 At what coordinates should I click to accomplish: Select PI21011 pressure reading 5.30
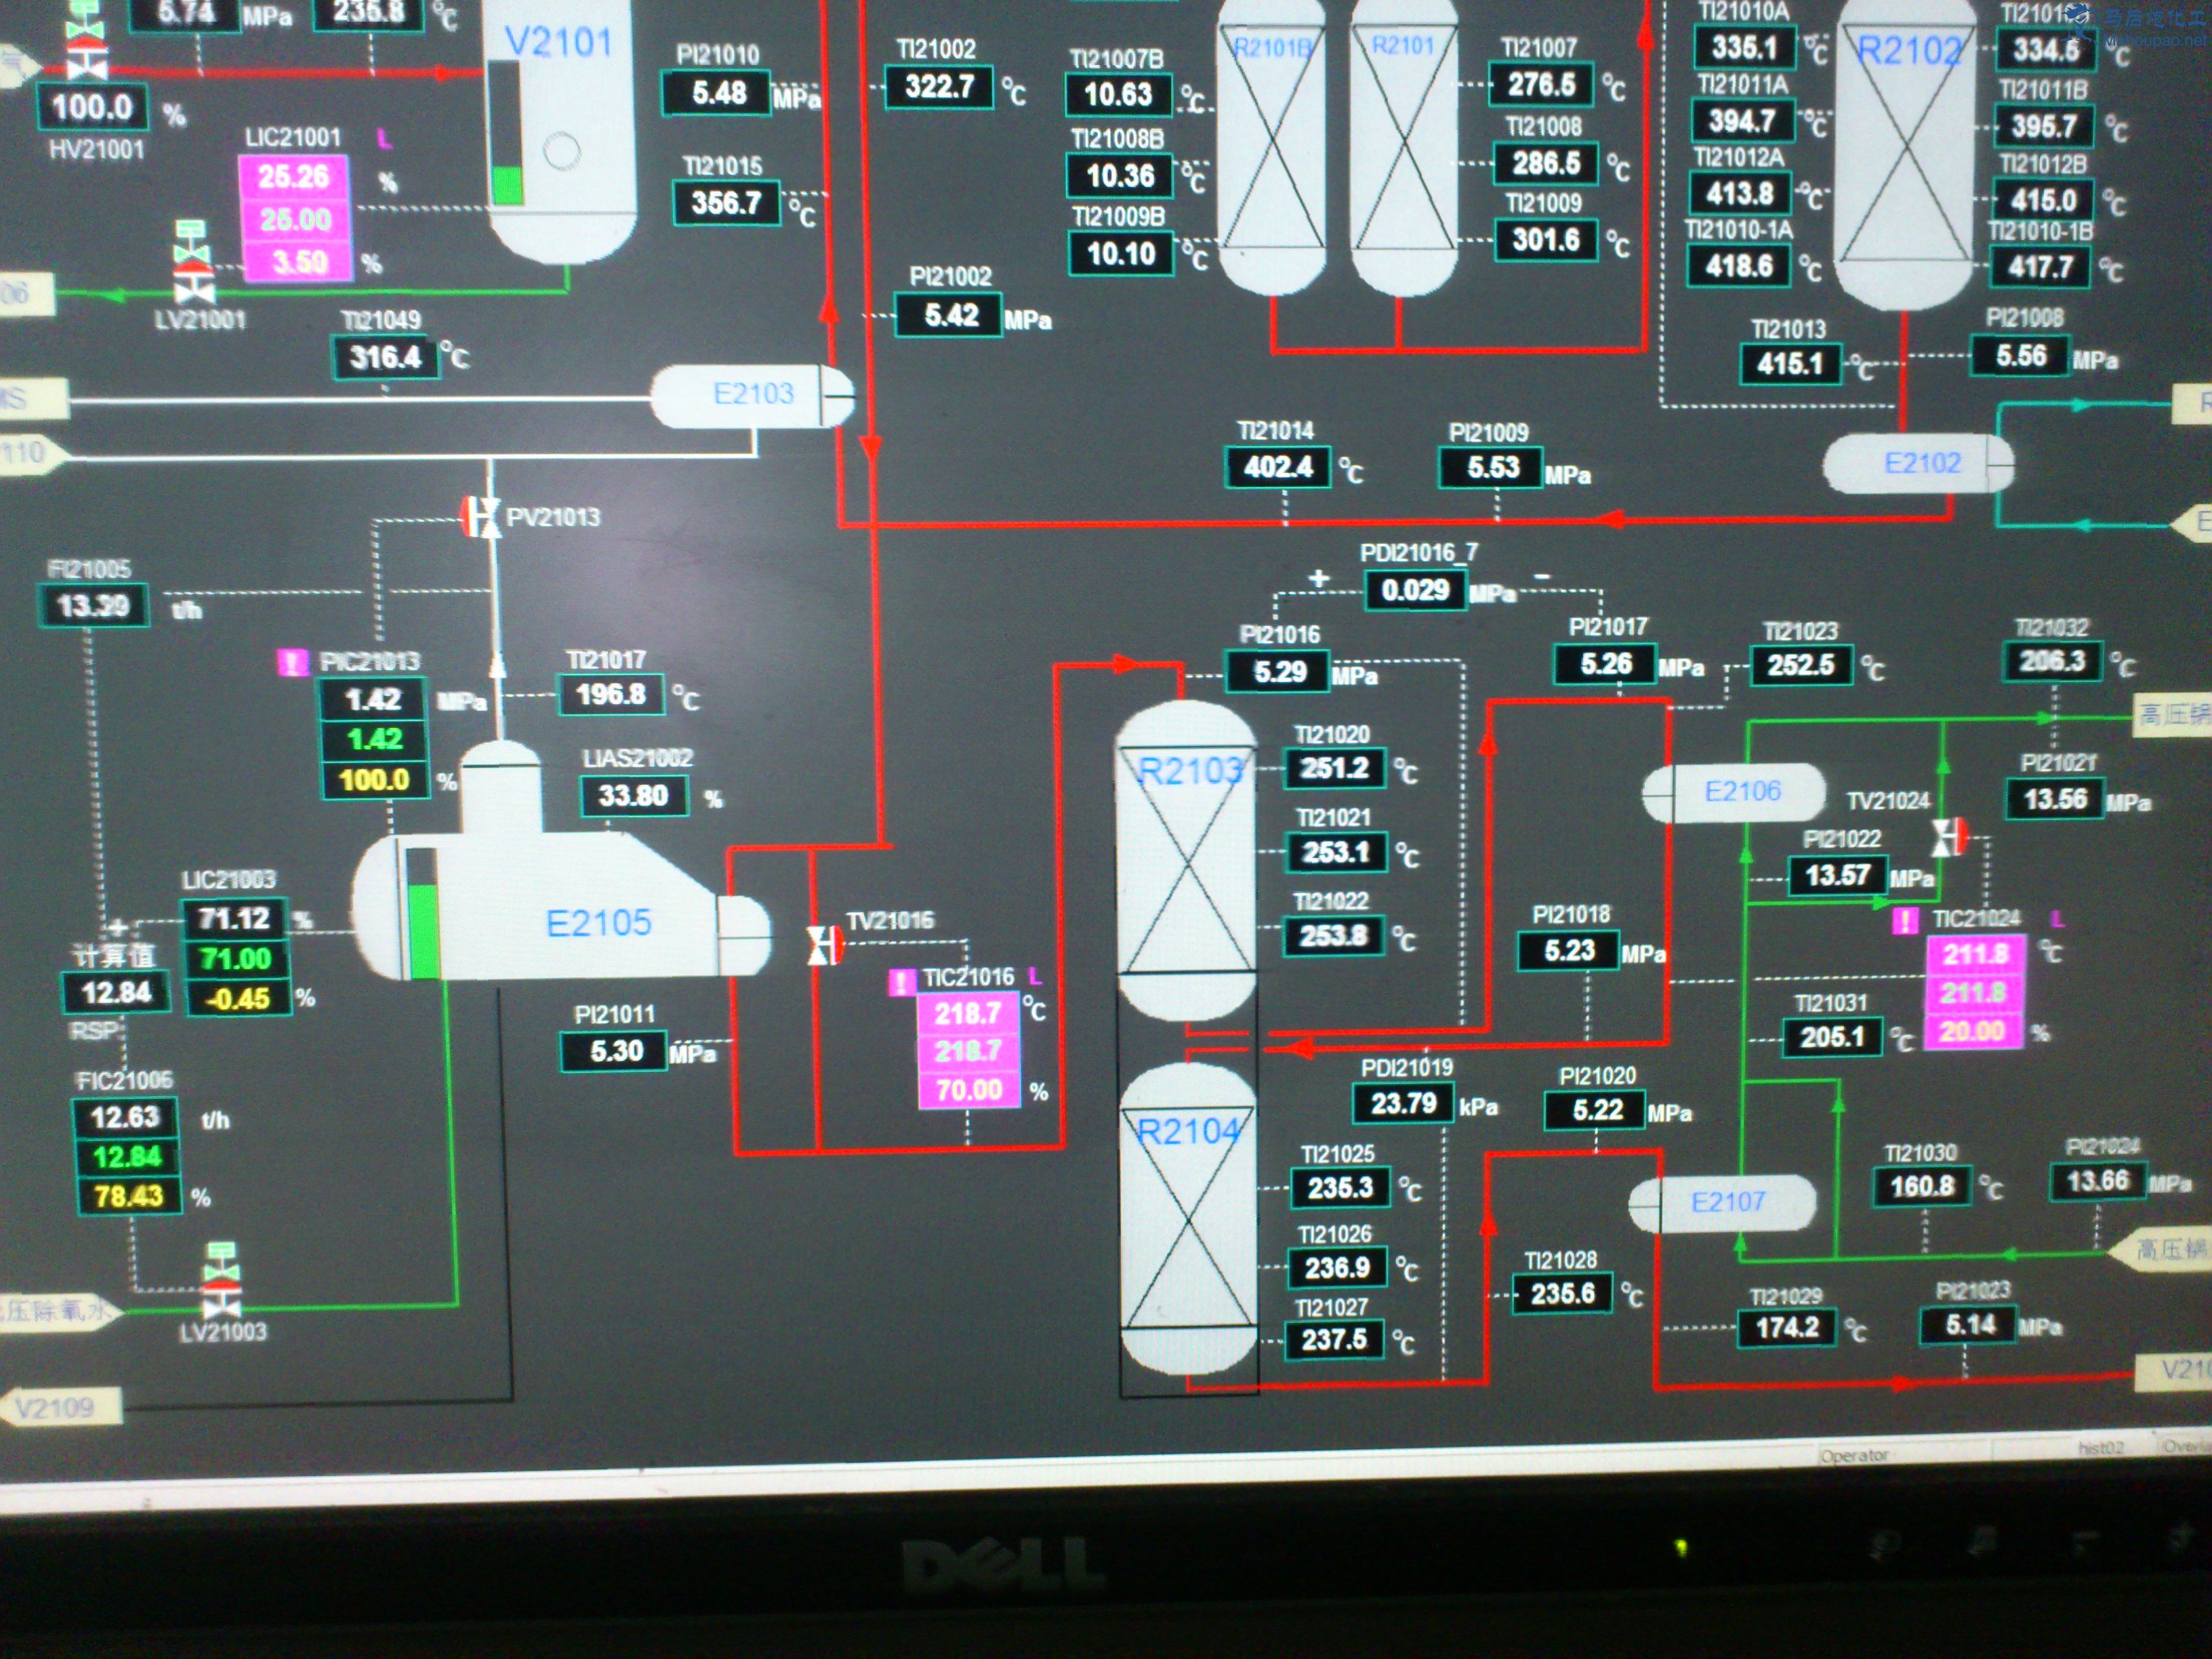pyautogui.click(x=615, y=1051)
